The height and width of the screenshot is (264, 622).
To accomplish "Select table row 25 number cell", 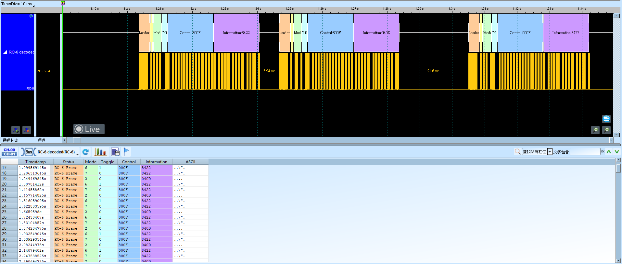I will click(9, 212).
